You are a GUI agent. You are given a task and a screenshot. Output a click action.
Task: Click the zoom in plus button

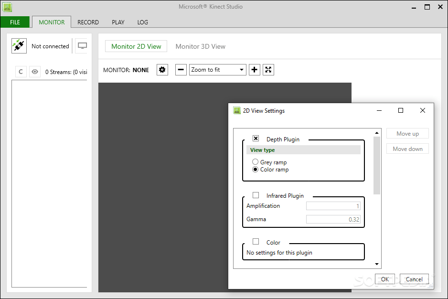click(255, 70)
